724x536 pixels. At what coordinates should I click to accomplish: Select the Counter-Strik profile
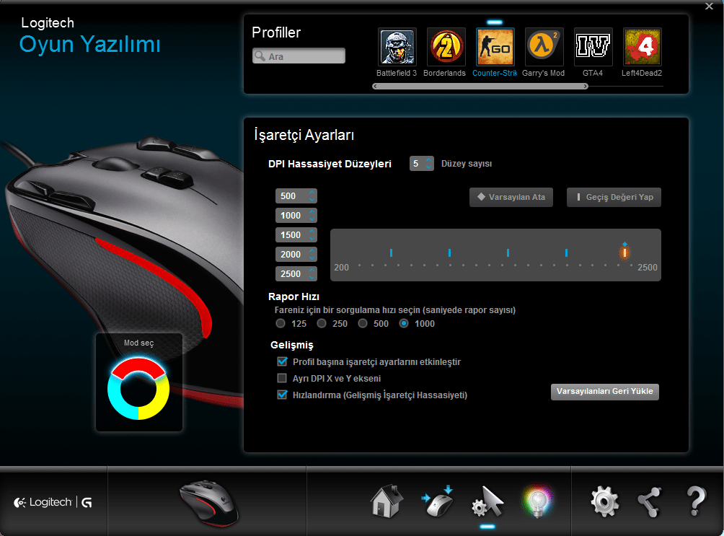495,46
